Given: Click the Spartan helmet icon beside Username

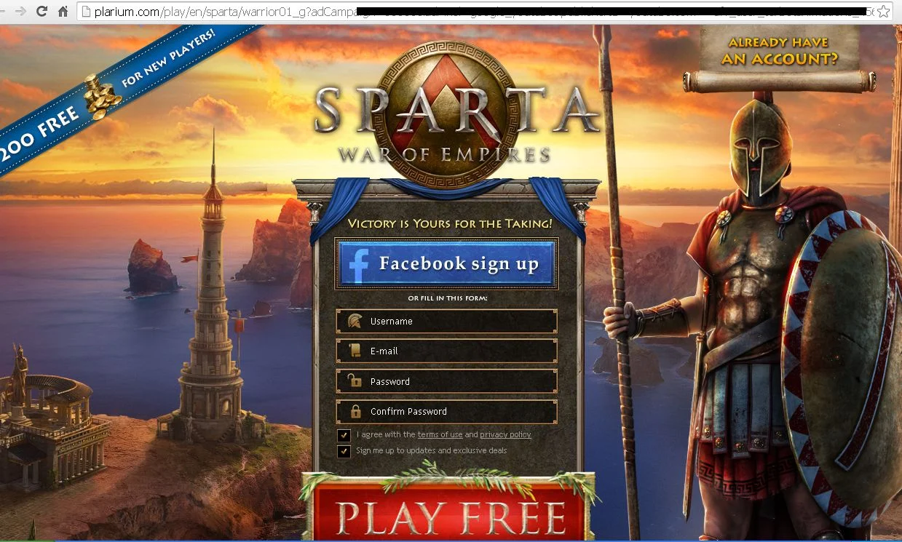Looking at the screenshot, I should coord(355,321).
